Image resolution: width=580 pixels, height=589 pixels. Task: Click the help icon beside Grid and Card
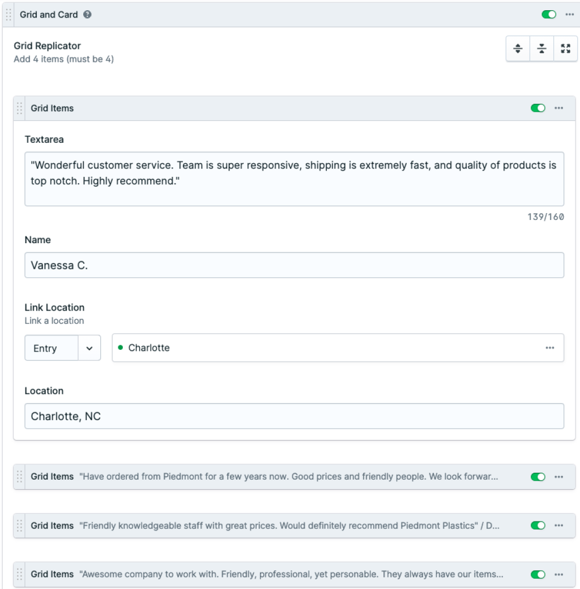point(87,15)
